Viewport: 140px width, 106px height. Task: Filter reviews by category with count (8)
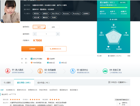point(43,90)
